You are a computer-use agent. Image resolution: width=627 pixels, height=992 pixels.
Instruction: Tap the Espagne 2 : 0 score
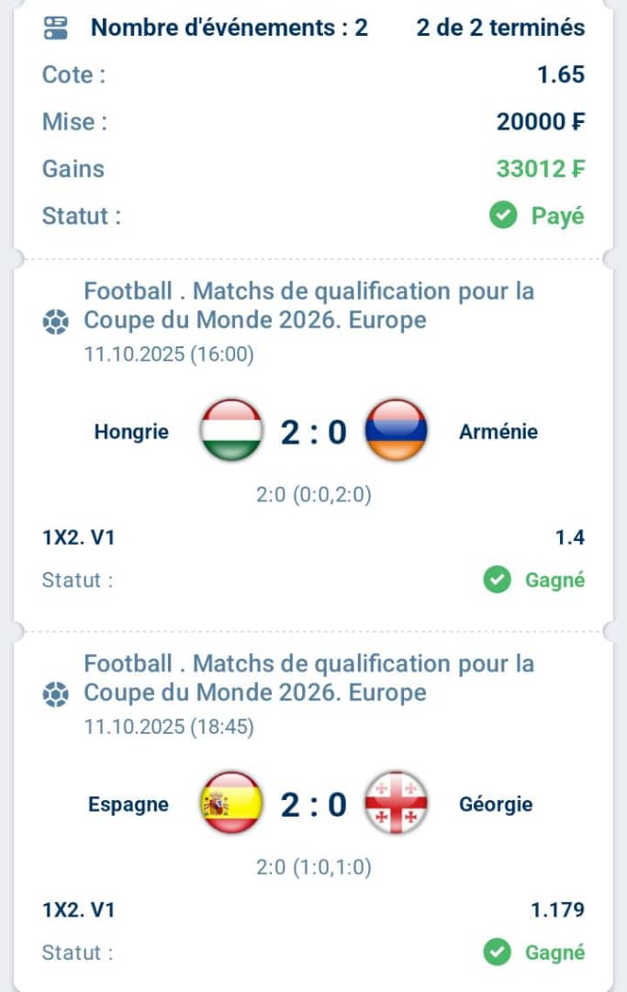pos(314,805)
